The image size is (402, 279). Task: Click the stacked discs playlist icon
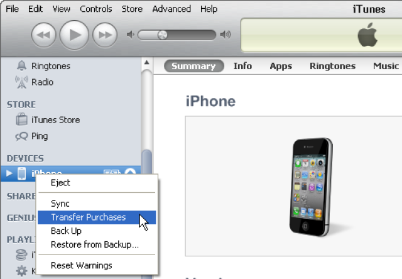(21, 255)
